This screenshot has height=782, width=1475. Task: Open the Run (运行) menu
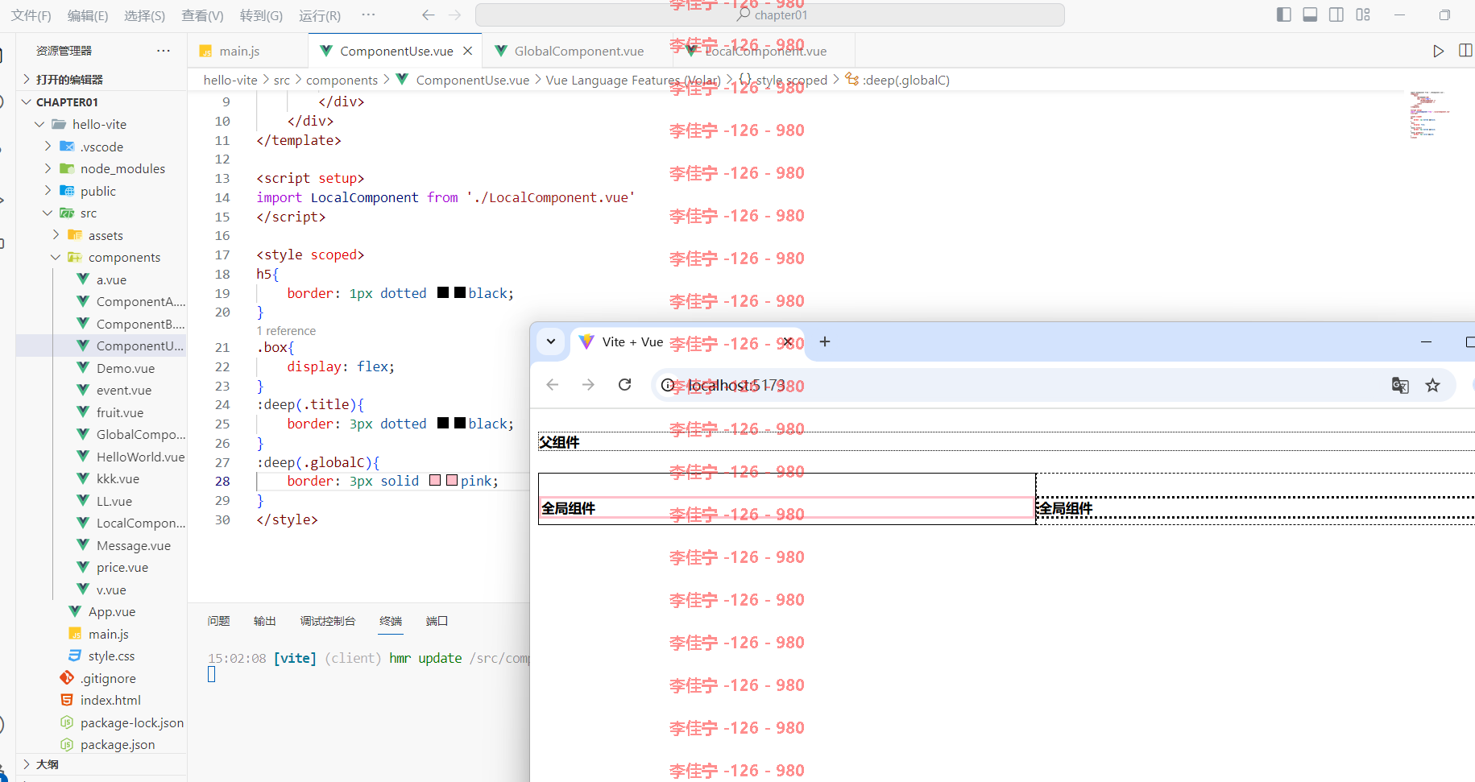(320, 15)
